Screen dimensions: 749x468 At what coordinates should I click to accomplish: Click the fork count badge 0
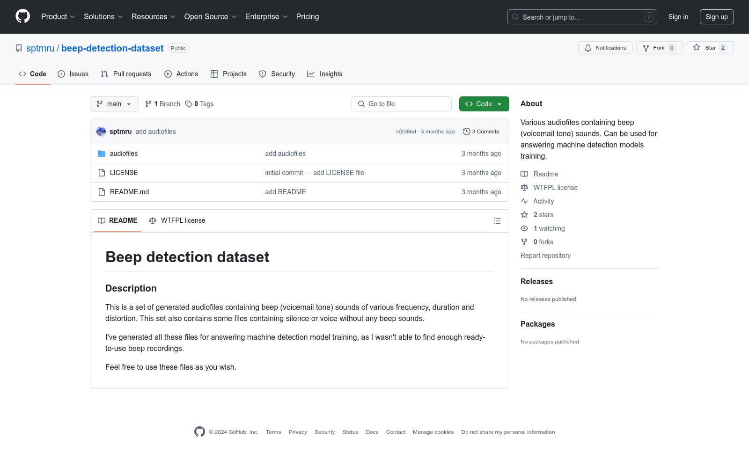(x=672, y=48)
